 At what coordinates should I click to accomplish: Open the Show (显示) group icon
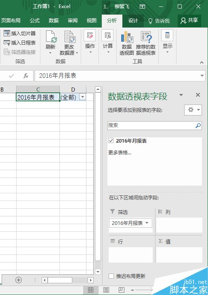tap(167, 35)
